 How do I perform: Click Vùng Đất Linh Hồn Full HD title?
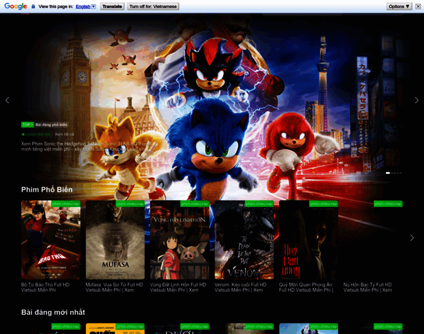(x=178, y=287)
